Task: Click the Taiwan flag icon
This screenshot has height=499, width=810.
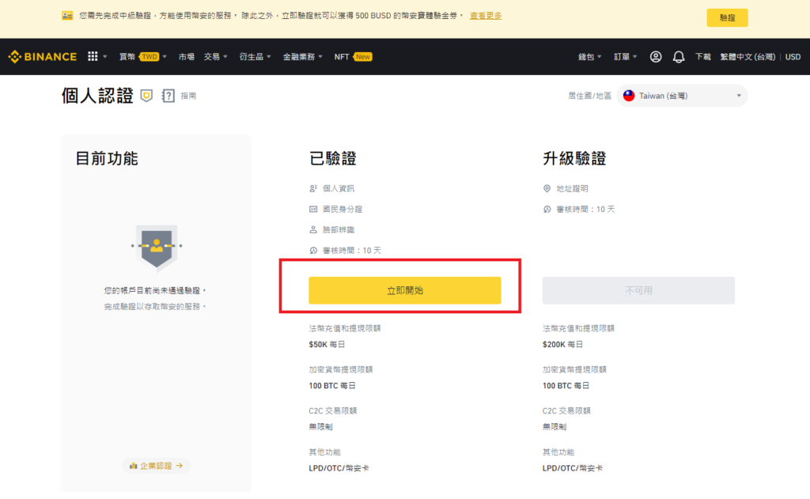Action: tap(629, 96)
